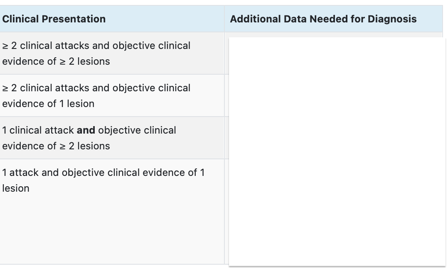Select 'evidence of 1 lesion' text in second row
This screenshot has height=268, width=448.
pyautogui.click(x=48, y=104)
